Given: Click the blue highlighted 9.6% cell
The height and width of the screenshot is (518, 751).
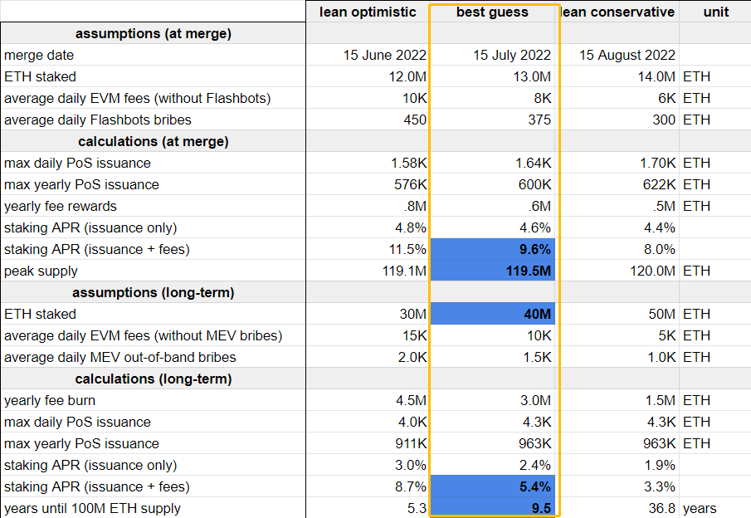Looking at the screenshot, I should [x=492, y=249].
